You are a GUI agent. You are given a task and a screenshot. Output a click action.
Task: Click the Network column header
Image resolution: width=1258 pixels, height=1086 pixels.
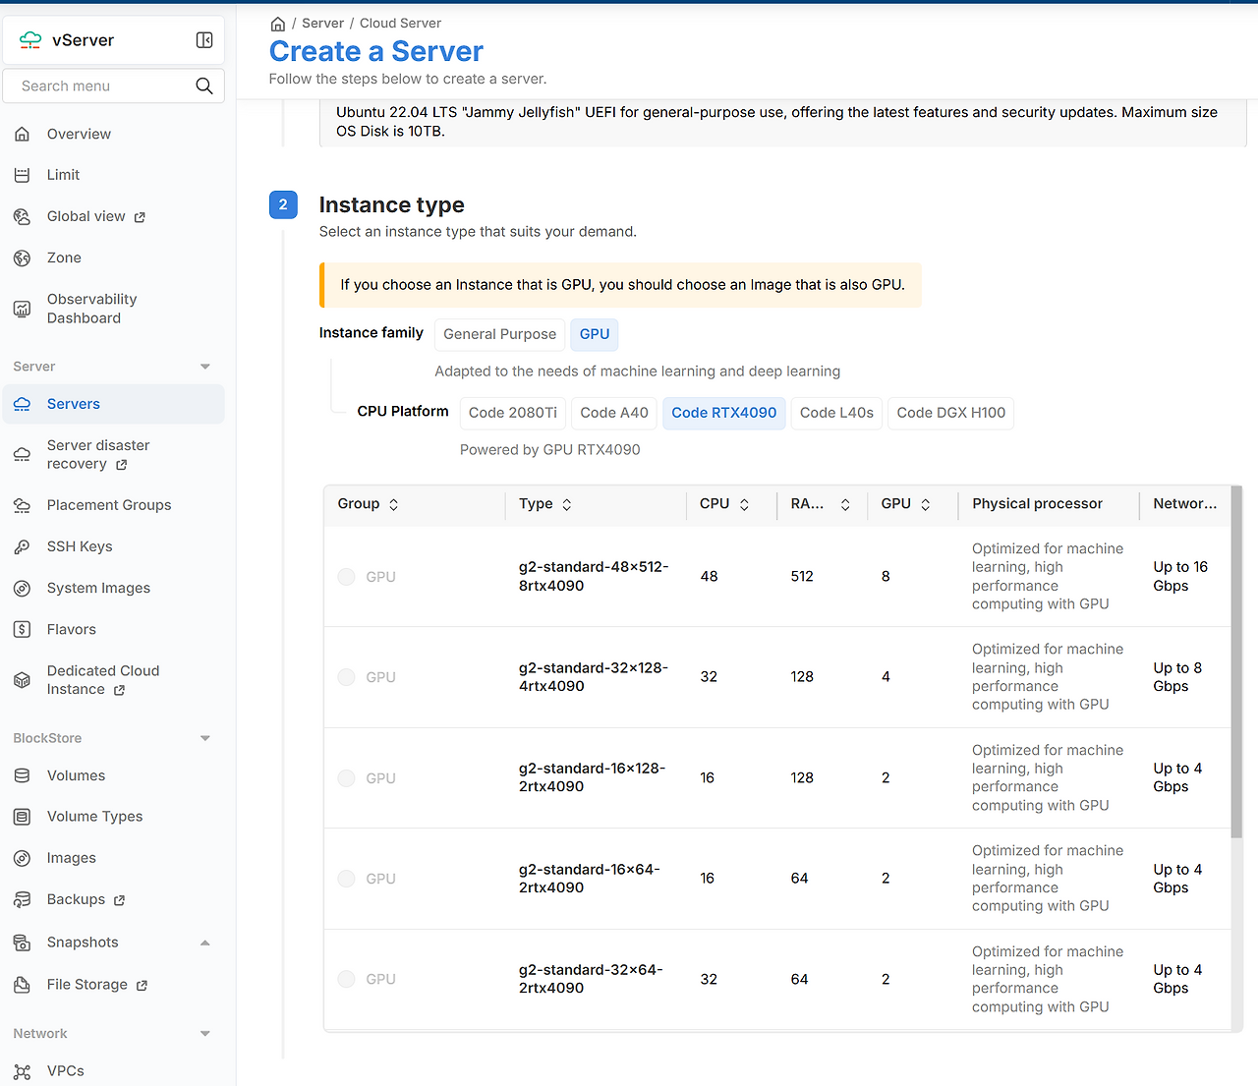[1185, 504]
